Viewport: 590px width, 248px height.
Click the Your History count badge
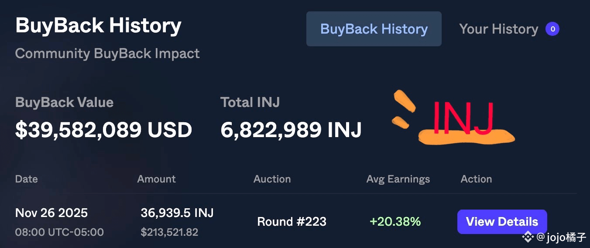coord(552,29)
